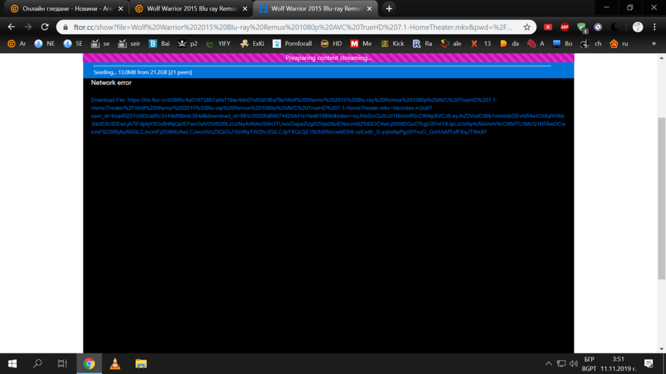This screenshot has height=374, width=666.
Task: Open a new browser tab
Action: click(389, 9)
